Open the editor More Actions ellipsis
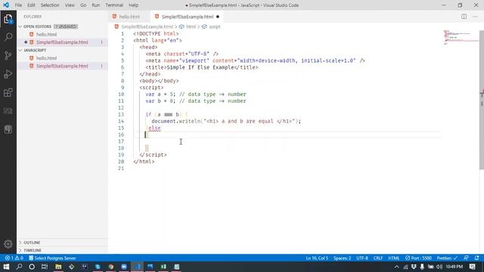The width and height of the screenshot is (484, 272). (475, 17)
